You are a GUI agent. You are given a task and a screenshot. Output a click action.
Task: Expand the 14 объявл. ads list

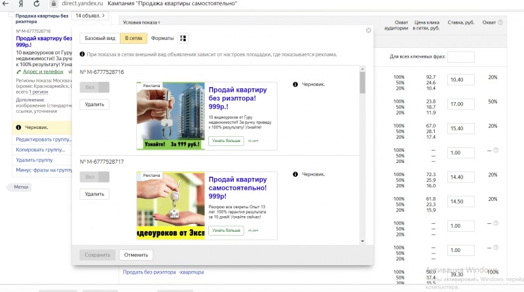point(90,16)
